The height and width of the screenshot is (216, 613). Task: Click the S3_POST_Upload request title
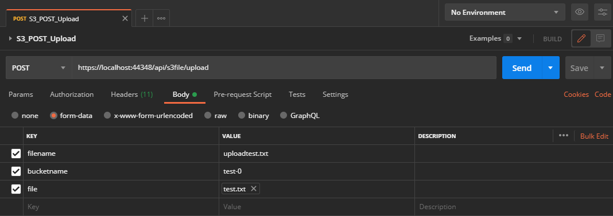tap(46, 38)
